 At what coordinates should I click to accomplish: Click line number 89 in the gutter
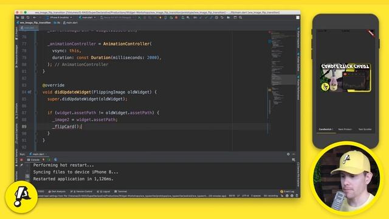pos(24,127)
